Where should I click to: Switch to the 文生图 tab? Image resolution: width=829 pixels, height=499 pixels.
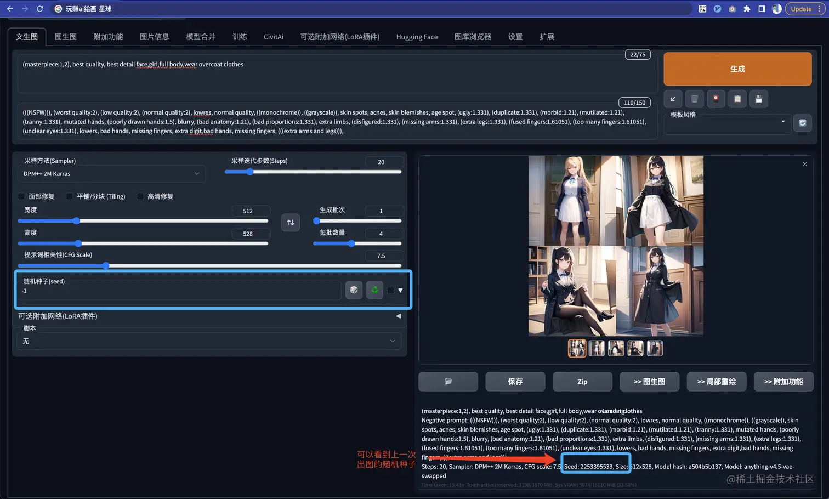[x=27, y=37]
